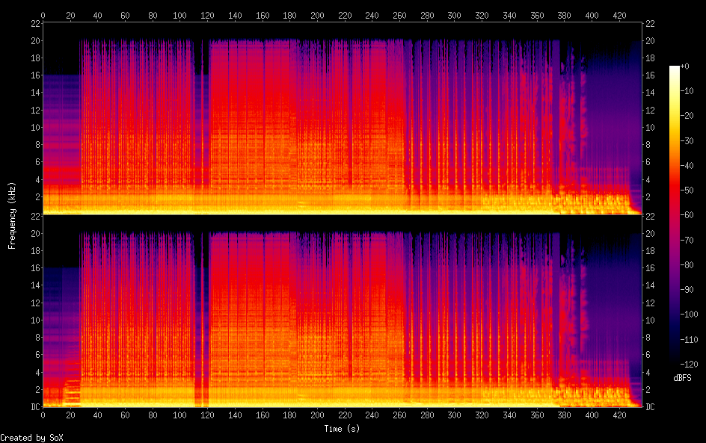706x443 pixels.
Task: Click the "-120" color scale label
Action: (689, 365)
